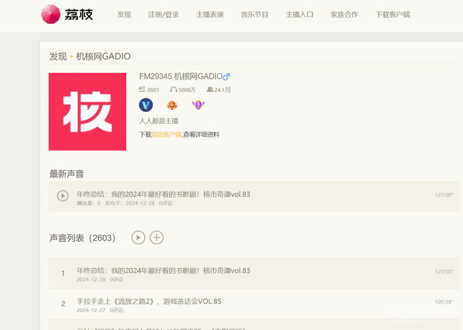463x330 pixels.
Task: Click 机核网GADIO breadcrumb text
Action: [x=103, y=56]
